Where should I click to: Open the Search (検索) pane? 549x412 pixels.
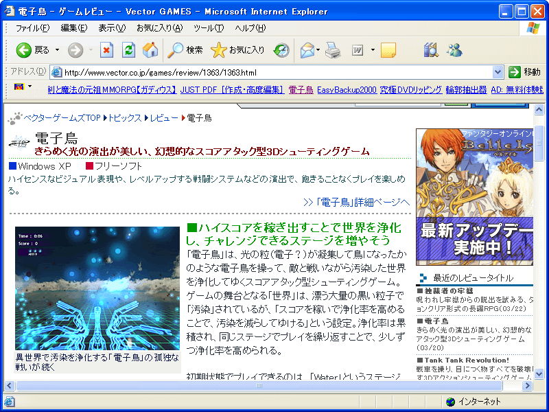[185, 50]
